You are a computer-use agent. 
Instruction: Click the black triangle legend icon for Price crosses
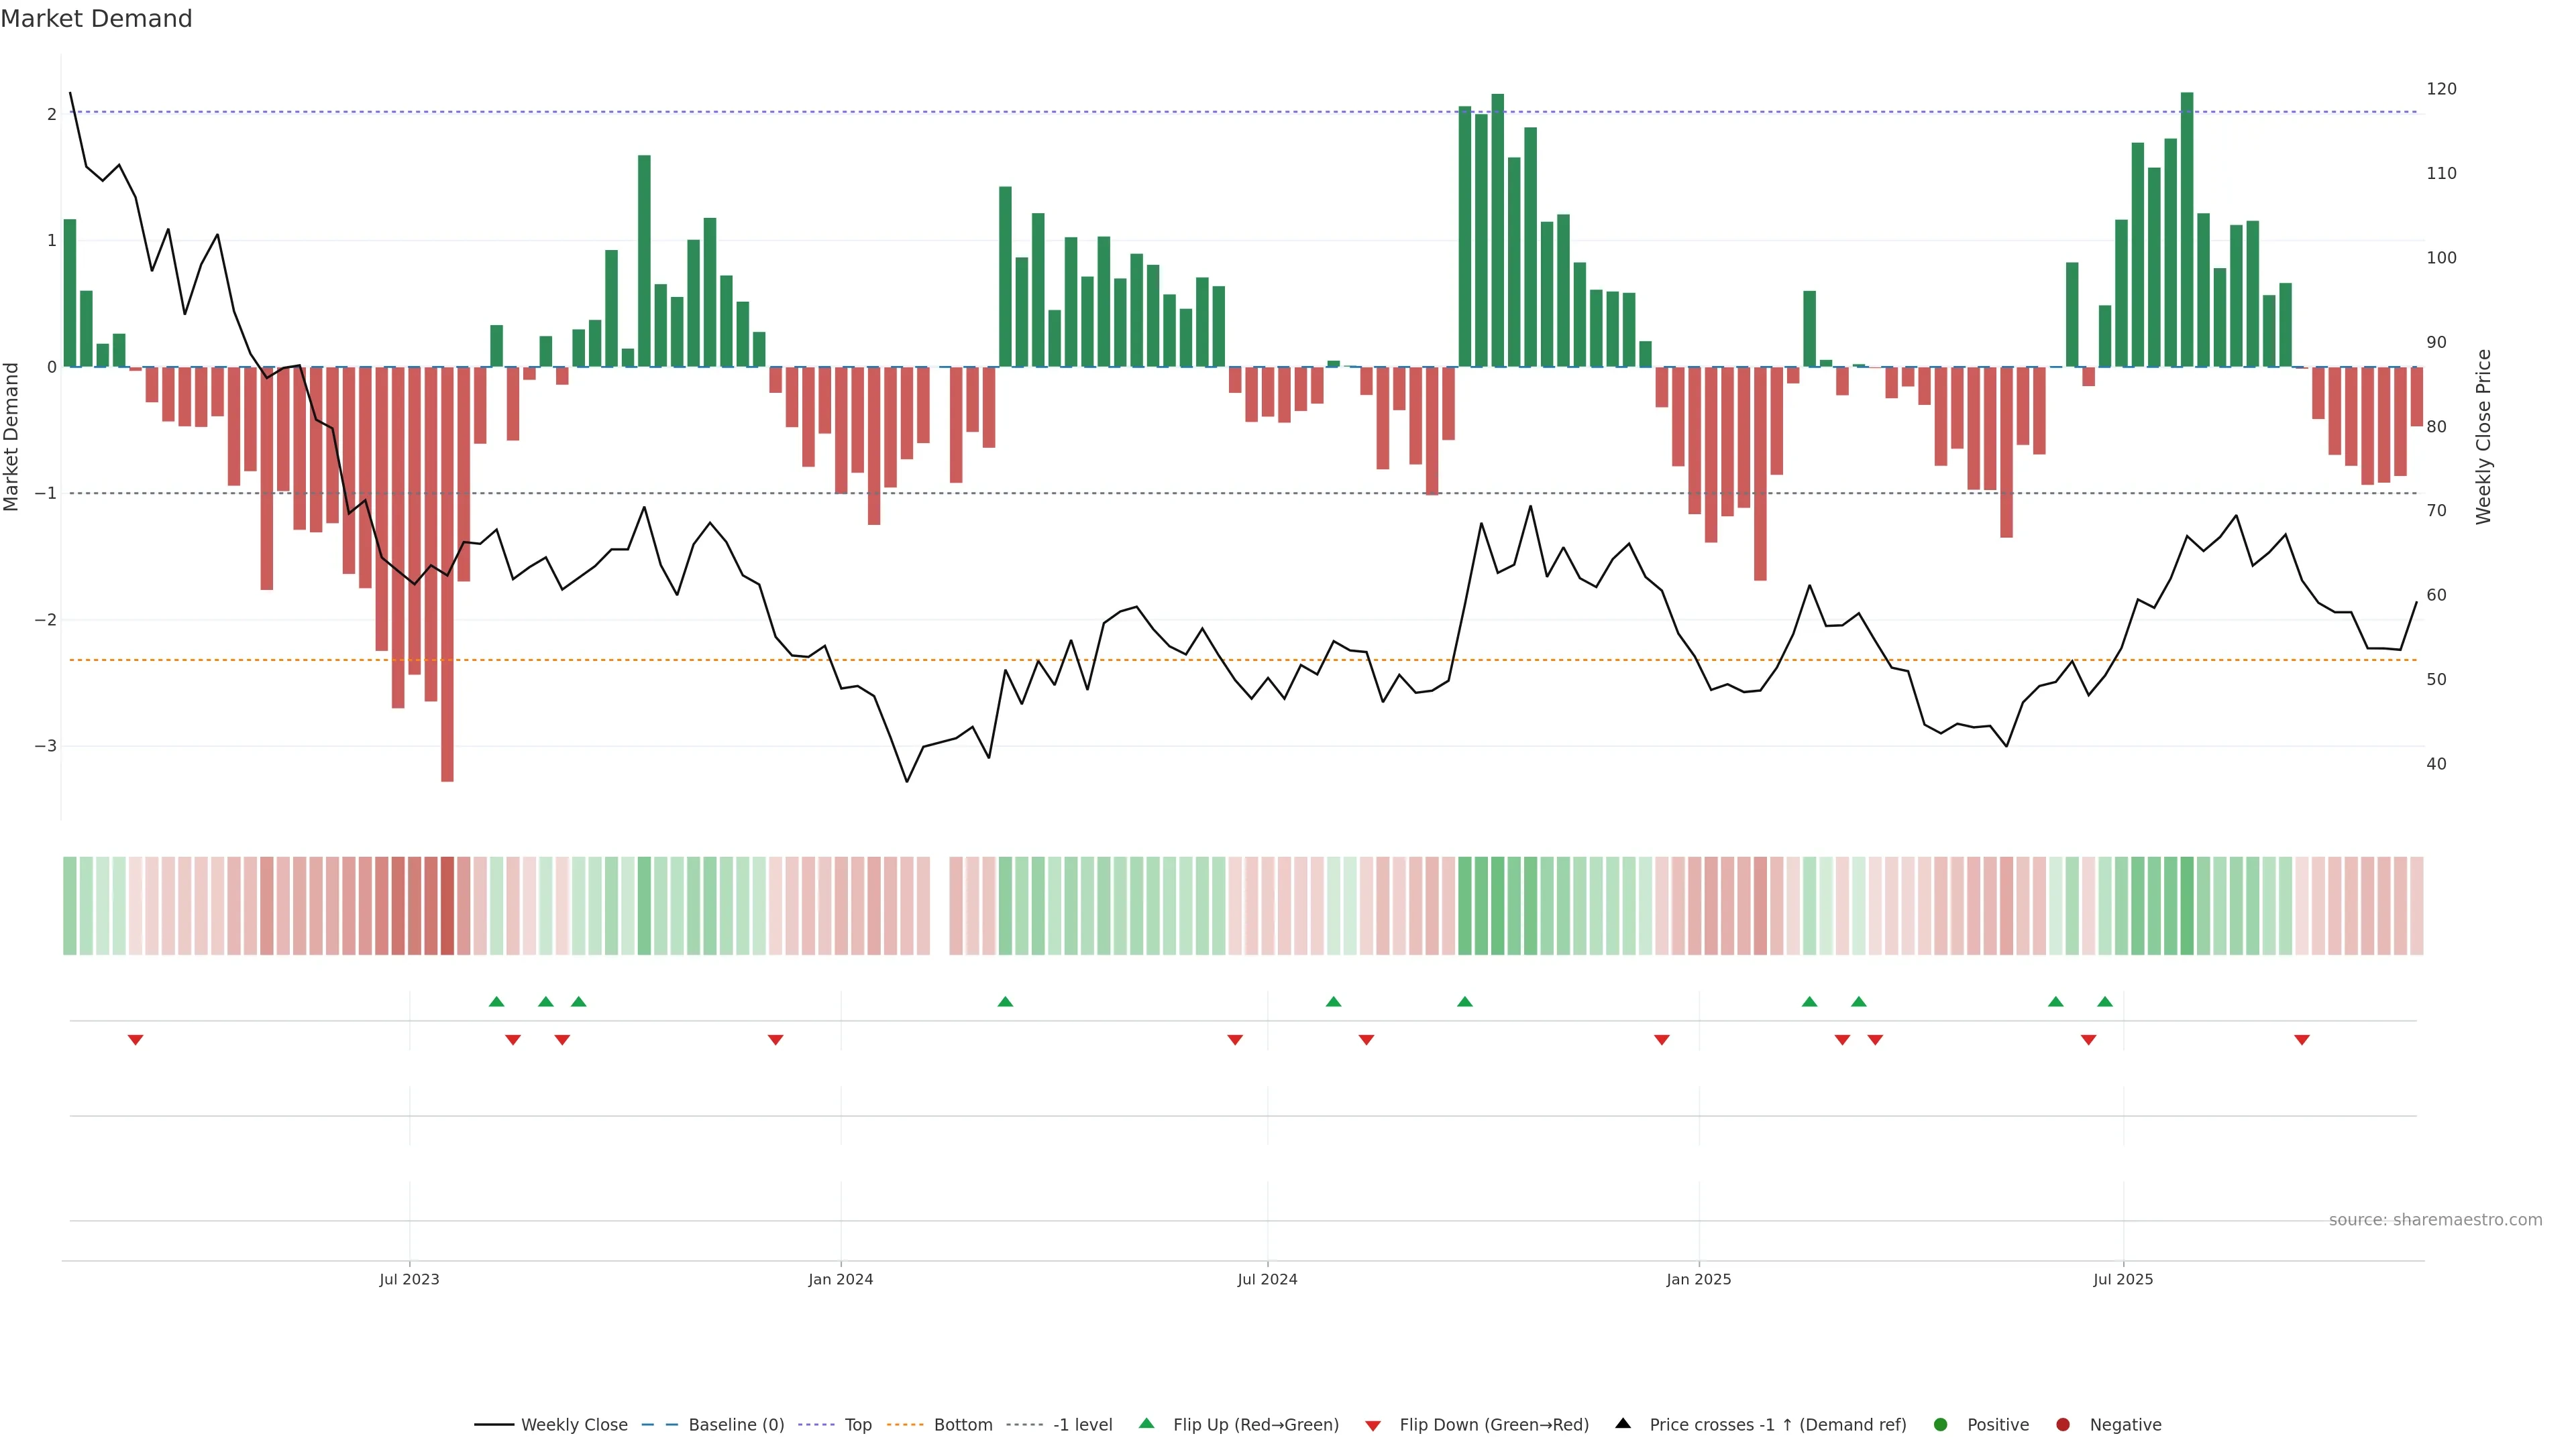coord(1623,1423)
